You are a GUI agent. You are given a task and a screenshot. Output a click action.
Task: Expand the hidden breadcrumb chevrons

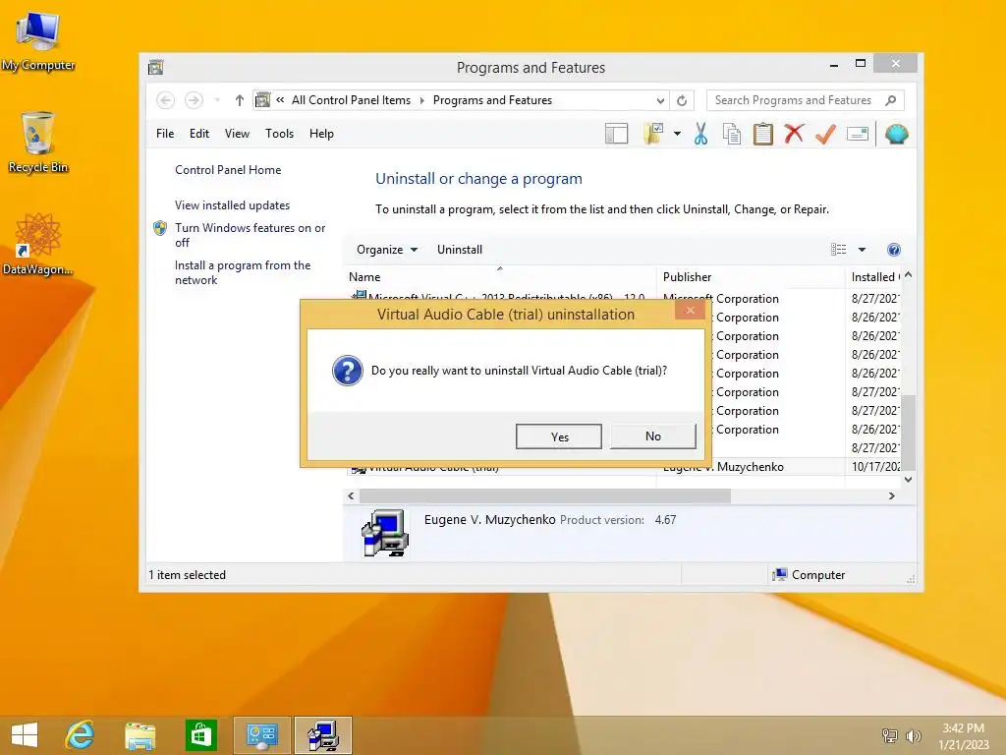[x=280, y=99]
